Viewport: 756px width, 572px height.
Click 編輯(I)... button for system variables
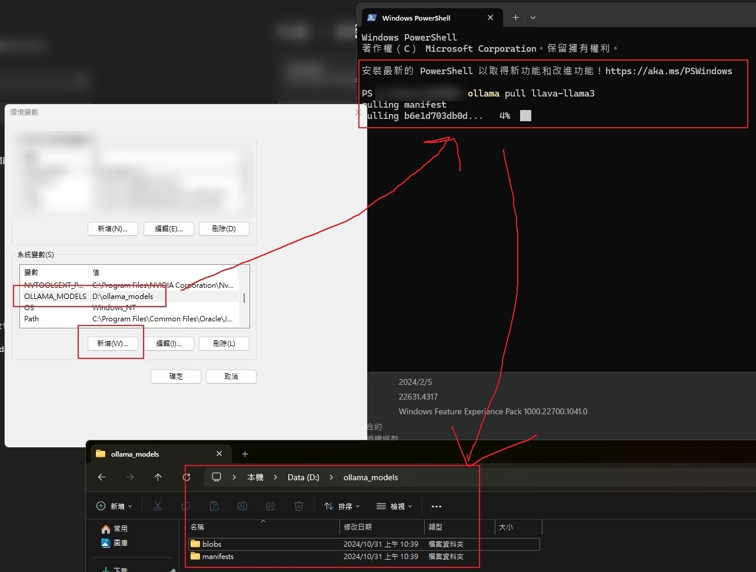[169, 343]
